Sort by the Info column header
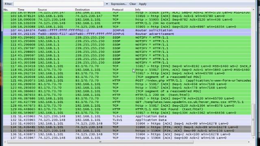 coord(138,10)
